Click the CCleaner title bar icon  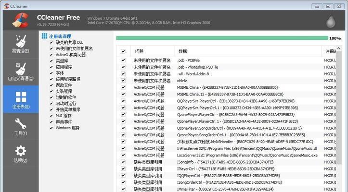pyautogui.click(x=7, y=6)
